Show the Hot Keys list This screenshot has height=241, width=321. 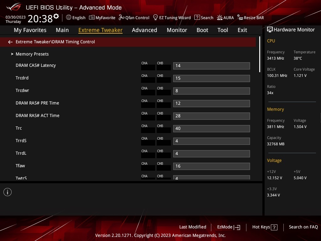(265, 227)
